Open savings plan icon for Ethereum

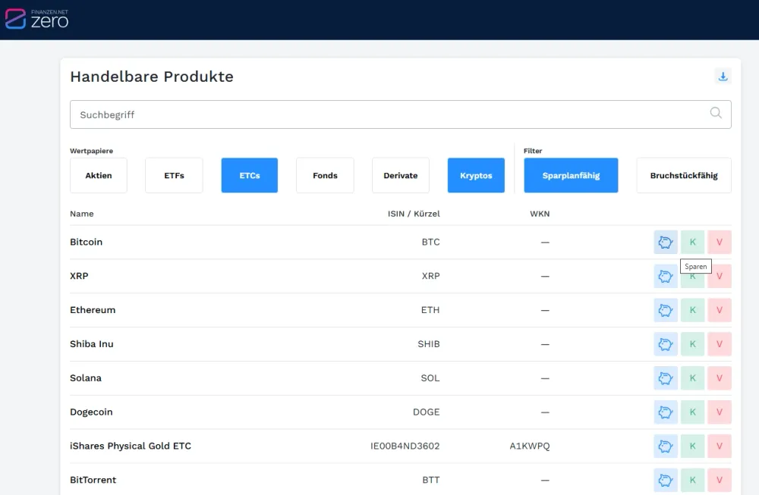point(666,310)
